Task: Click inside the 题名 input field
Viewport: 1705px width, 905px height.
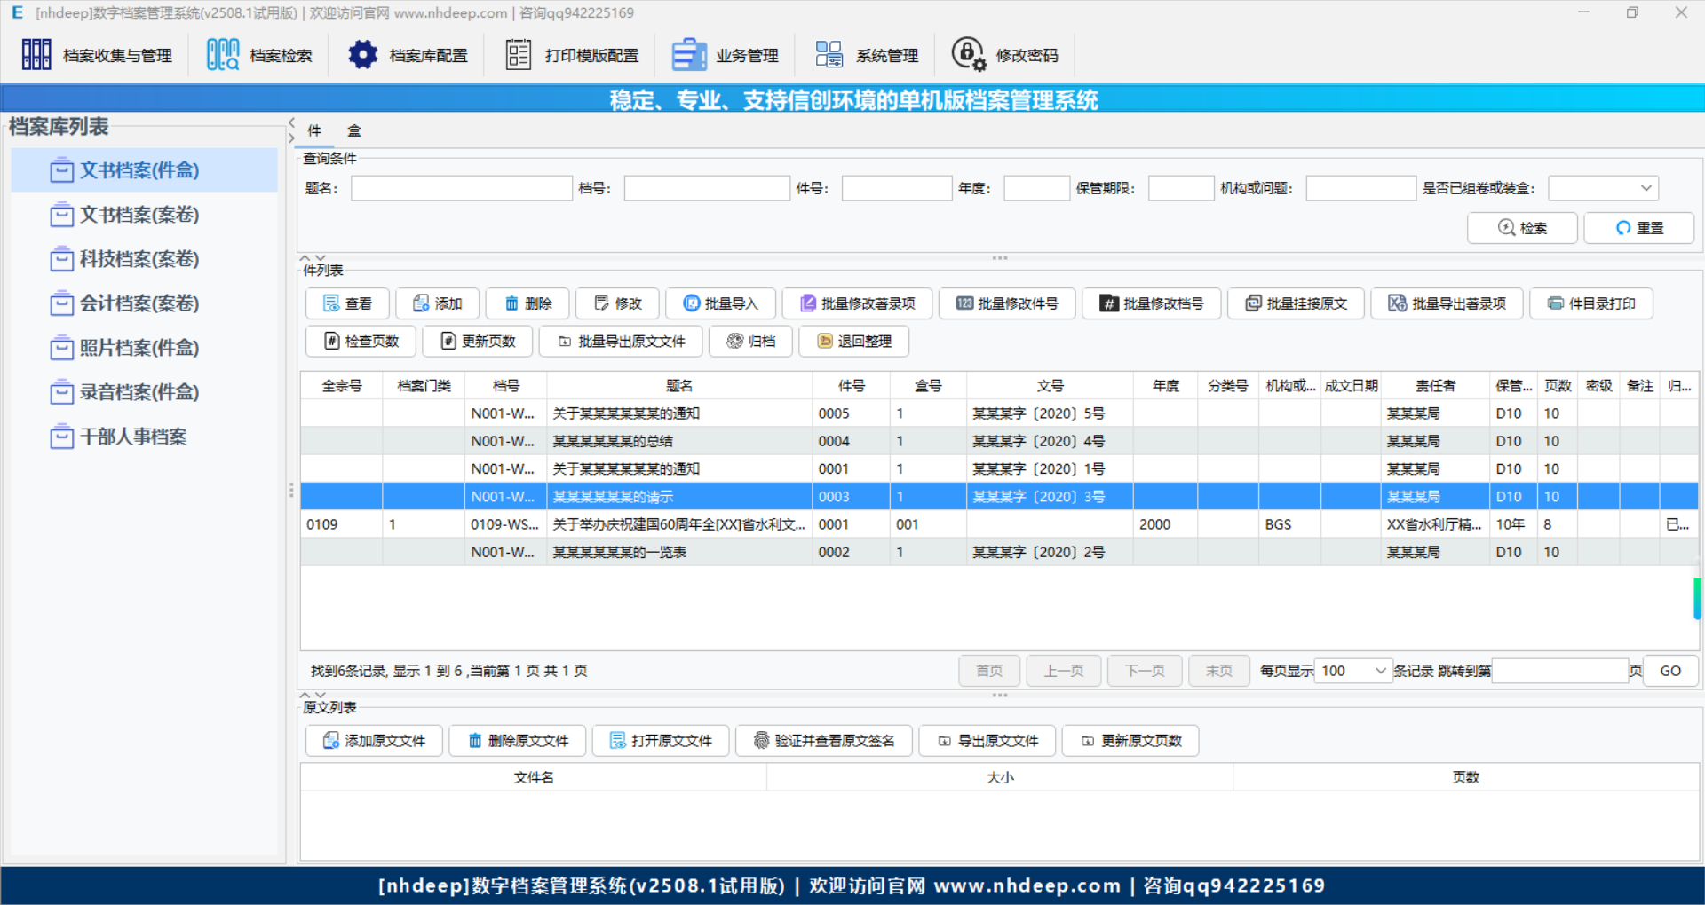Action: pos(461,187)
